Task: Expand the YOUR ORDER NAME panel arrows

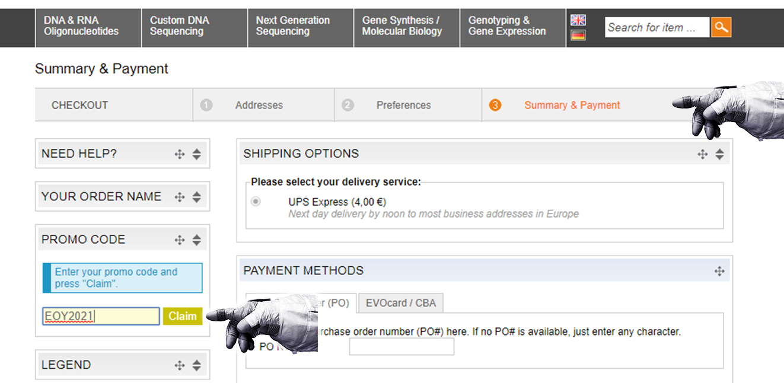Action: point(197,197)
